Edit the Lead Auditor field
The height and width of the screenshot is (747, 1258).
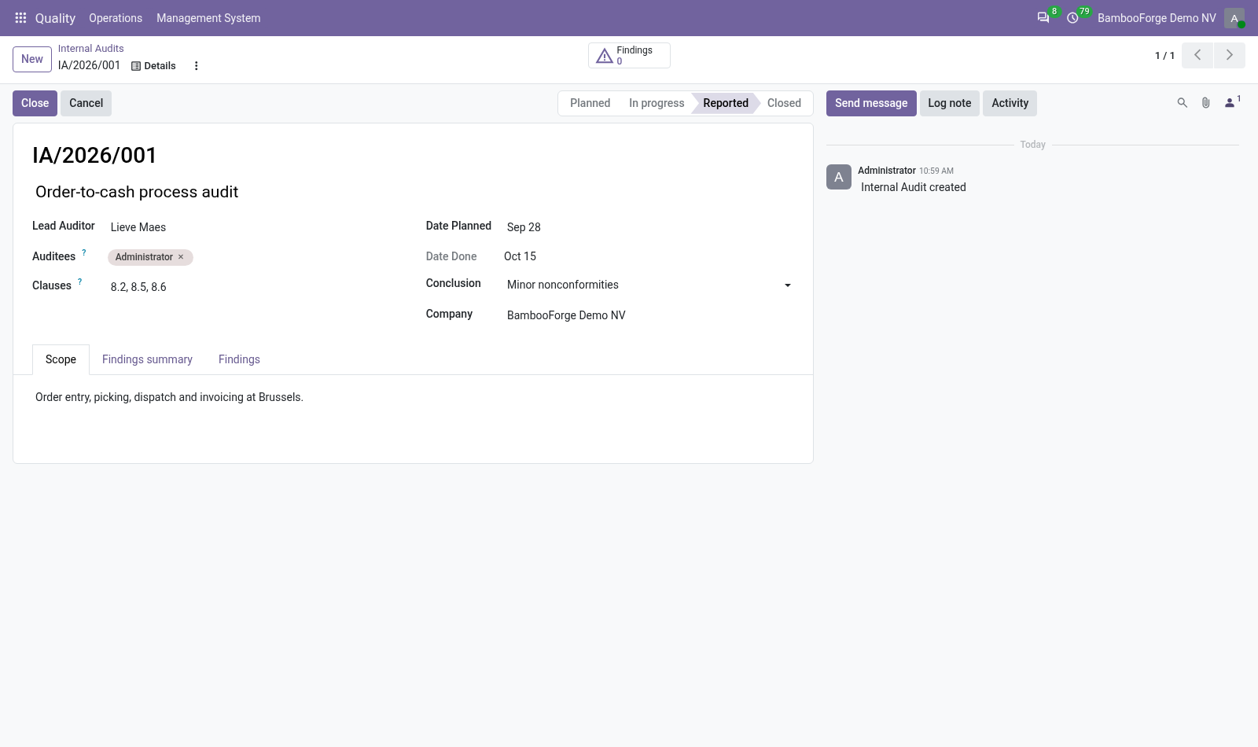click(252, 227)
